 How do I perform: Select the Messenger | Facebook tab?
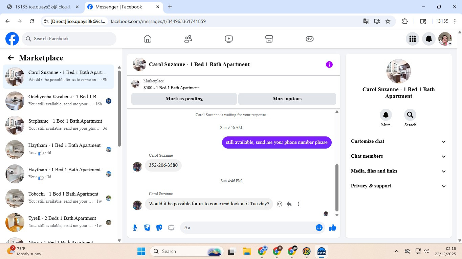[124, 7]
